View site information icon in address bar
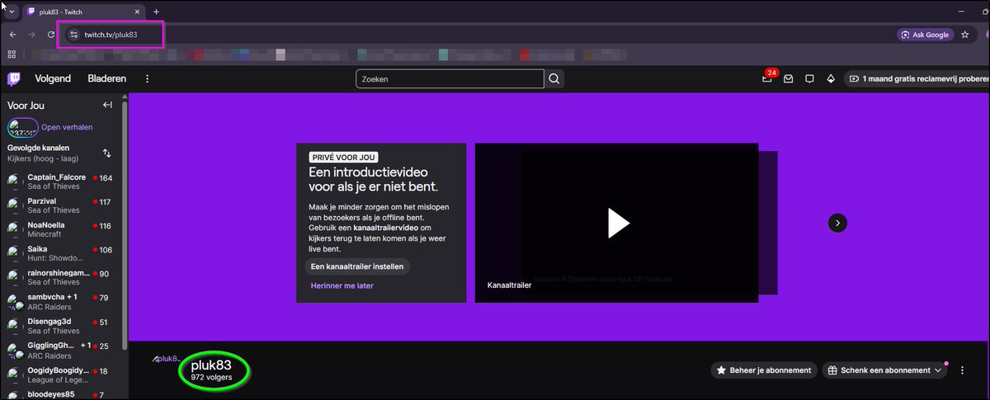This screenshot has width=990, height=400. tap(73, 35)
